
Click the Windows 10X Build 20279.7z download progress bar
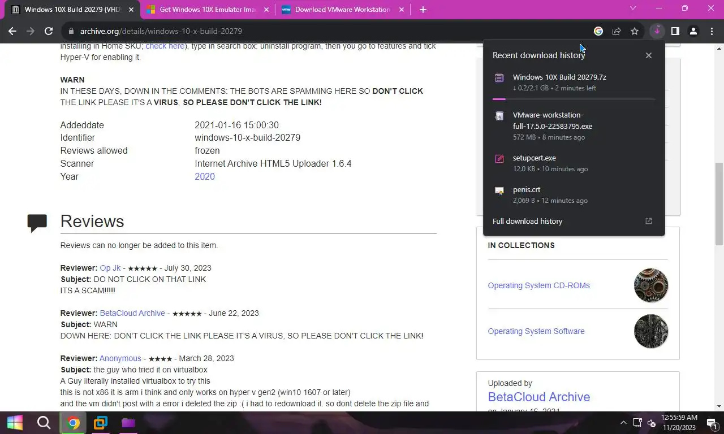click(574, 99)
